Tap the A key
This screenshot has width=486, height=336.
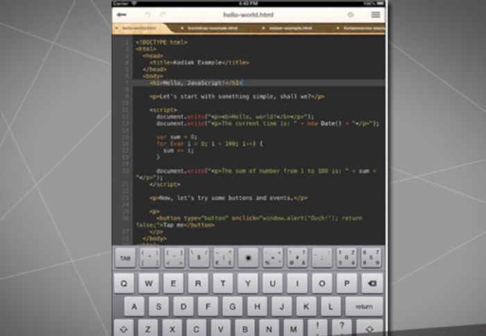coord(134,307)
